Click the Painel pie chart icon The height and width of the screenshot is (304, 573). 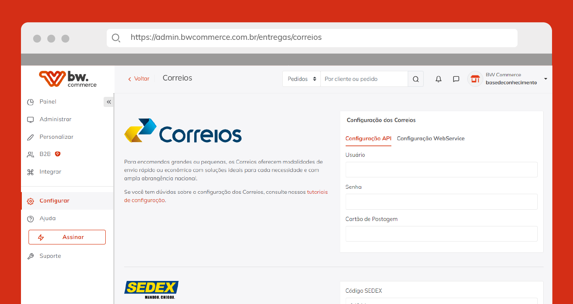click(30, 102)
